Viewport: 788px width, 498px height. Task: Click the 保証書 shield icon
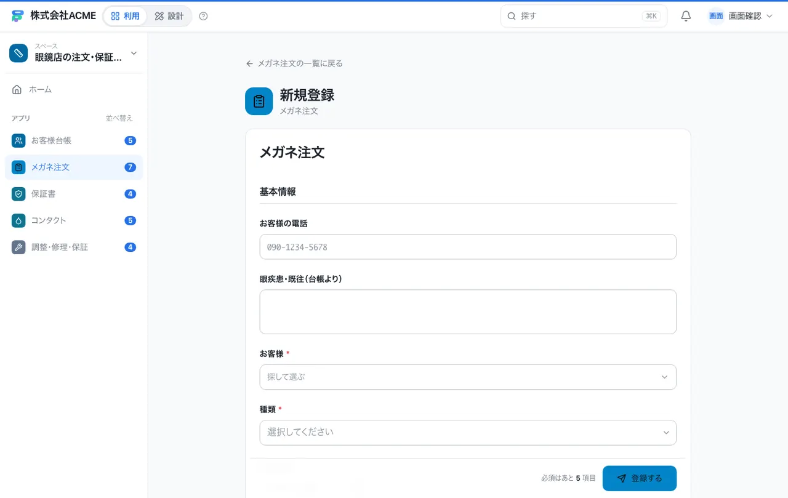(x=18, y=193)
